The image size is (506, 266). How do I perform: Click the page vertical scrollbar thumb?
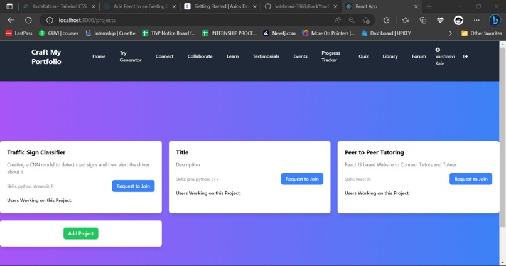(502, 137)
